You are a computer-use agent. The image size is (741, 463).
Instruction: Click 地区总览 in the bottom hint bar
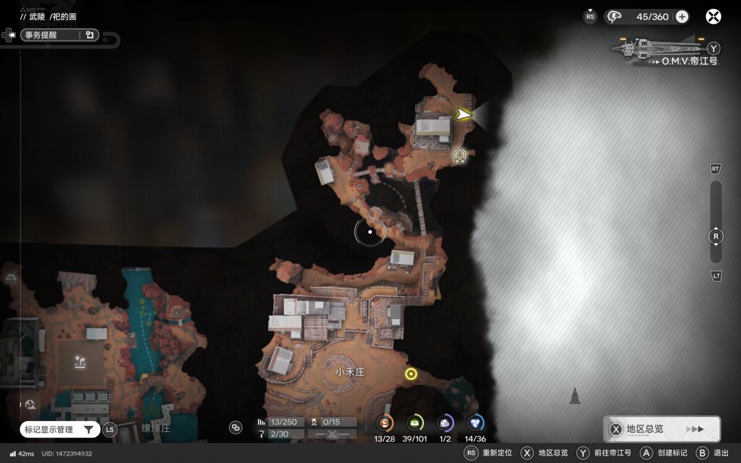pos(554,453)
